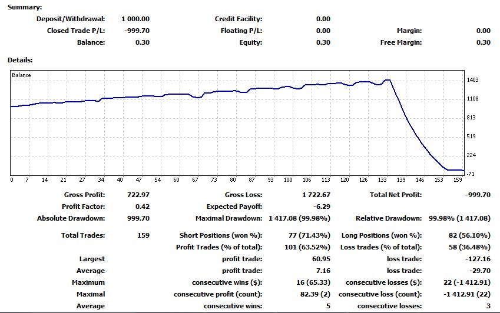Click the Details heading
Viewport: 500px width, 313px height.
[x=20, y=60]
